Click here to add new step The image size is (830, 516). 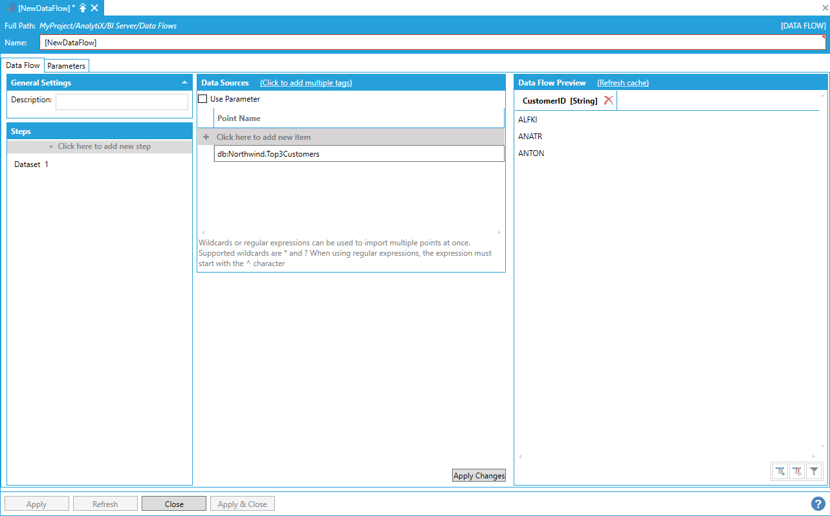pyautogui.click(x=100, y=146)
